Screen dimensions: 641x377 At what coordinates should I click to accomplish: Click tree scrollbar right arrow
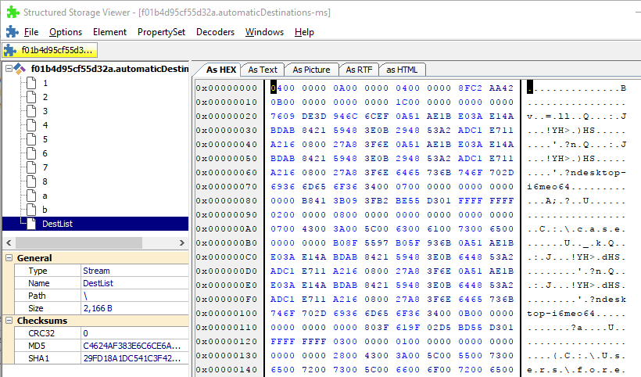182,243
